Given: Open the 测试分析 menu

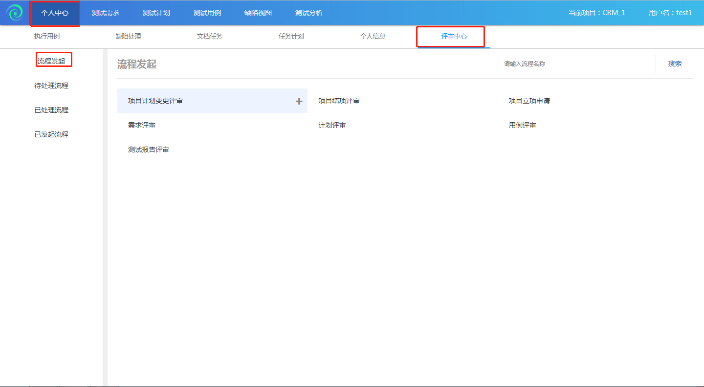Looking at the screenshot, I should point(309,13).
